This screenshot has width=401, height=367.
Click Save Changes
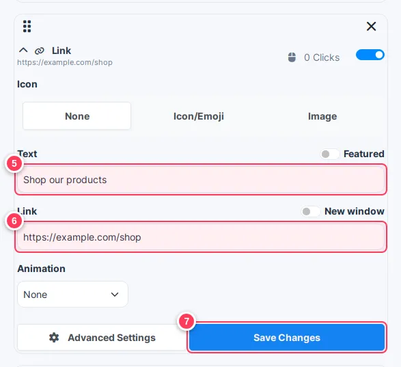[x=287, y=338]
